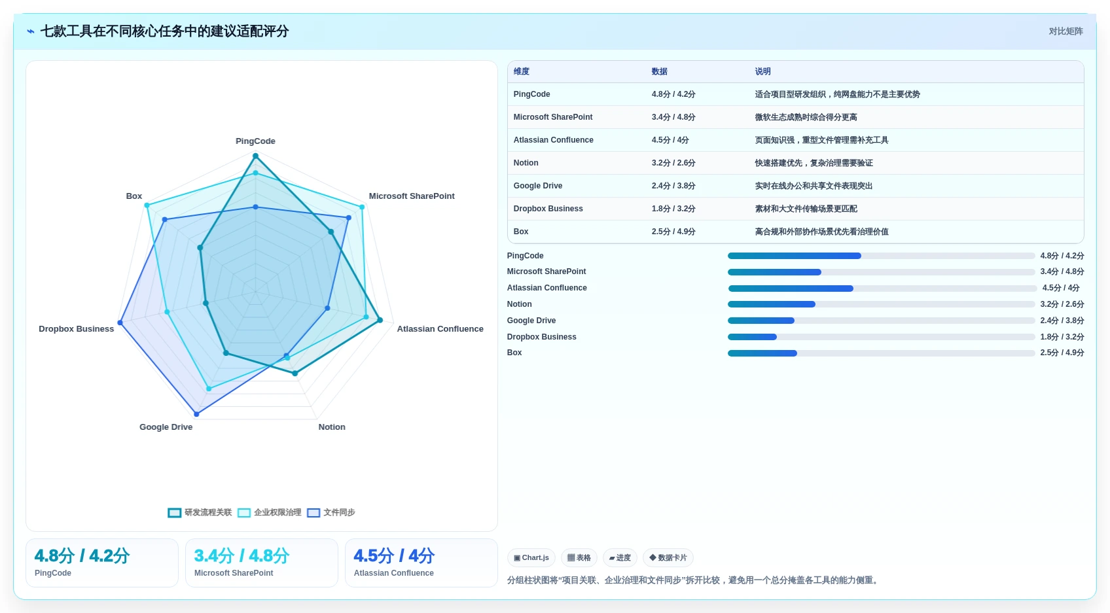Click the description 微软生态成熟时综合得分更高

tap(806, 117)
